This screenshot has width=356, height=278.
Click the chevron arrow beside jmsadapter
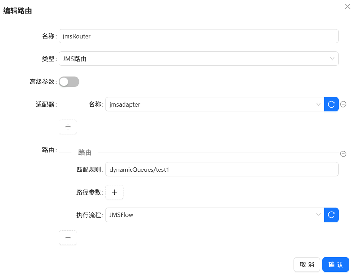coord(318,104)
